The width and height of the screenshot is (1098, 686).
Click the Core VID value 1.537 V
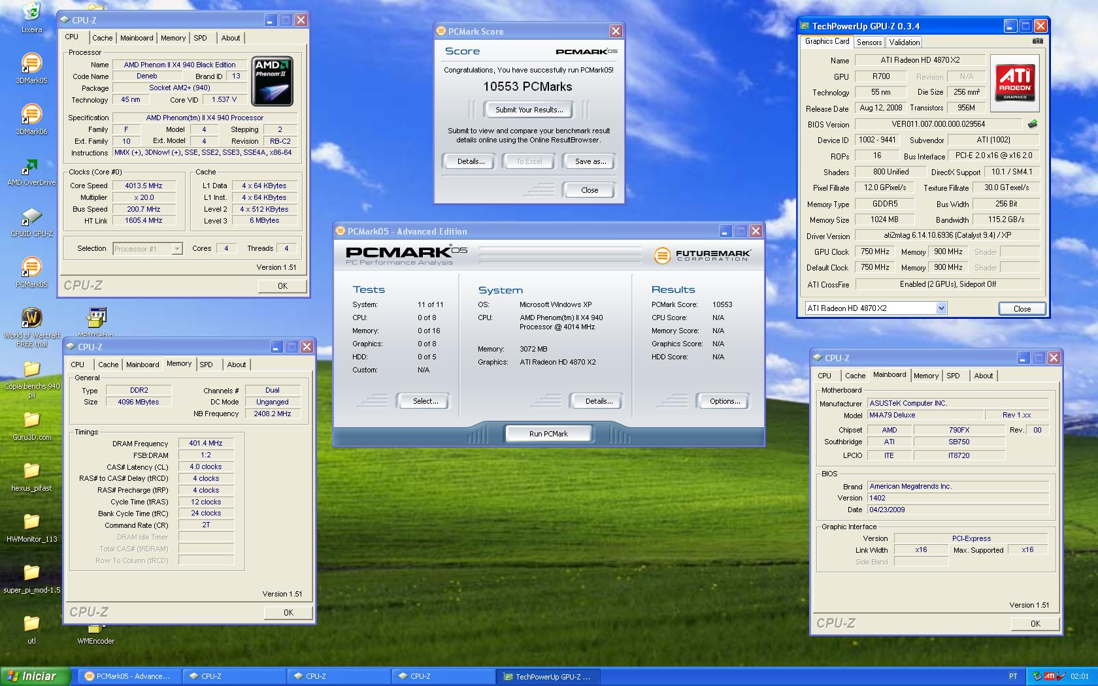click(224, 99)
